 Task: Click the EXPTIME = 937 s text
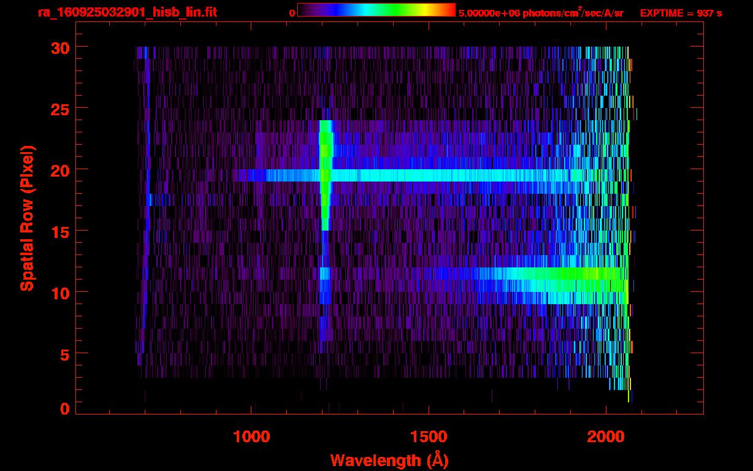tap(681, 13)
